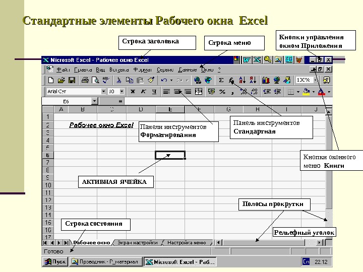Expand the Arial Cyr font dropdown
Screen dimensions: 363x272
(103, 92)
